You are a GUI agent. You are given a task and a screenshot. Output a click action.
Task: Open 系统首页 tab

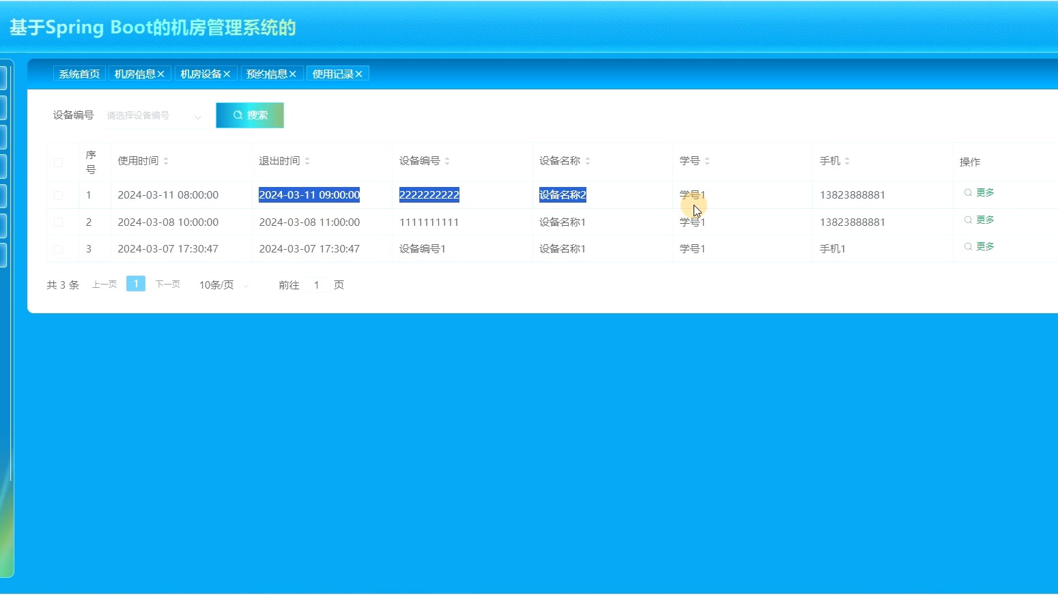point(79,74)
